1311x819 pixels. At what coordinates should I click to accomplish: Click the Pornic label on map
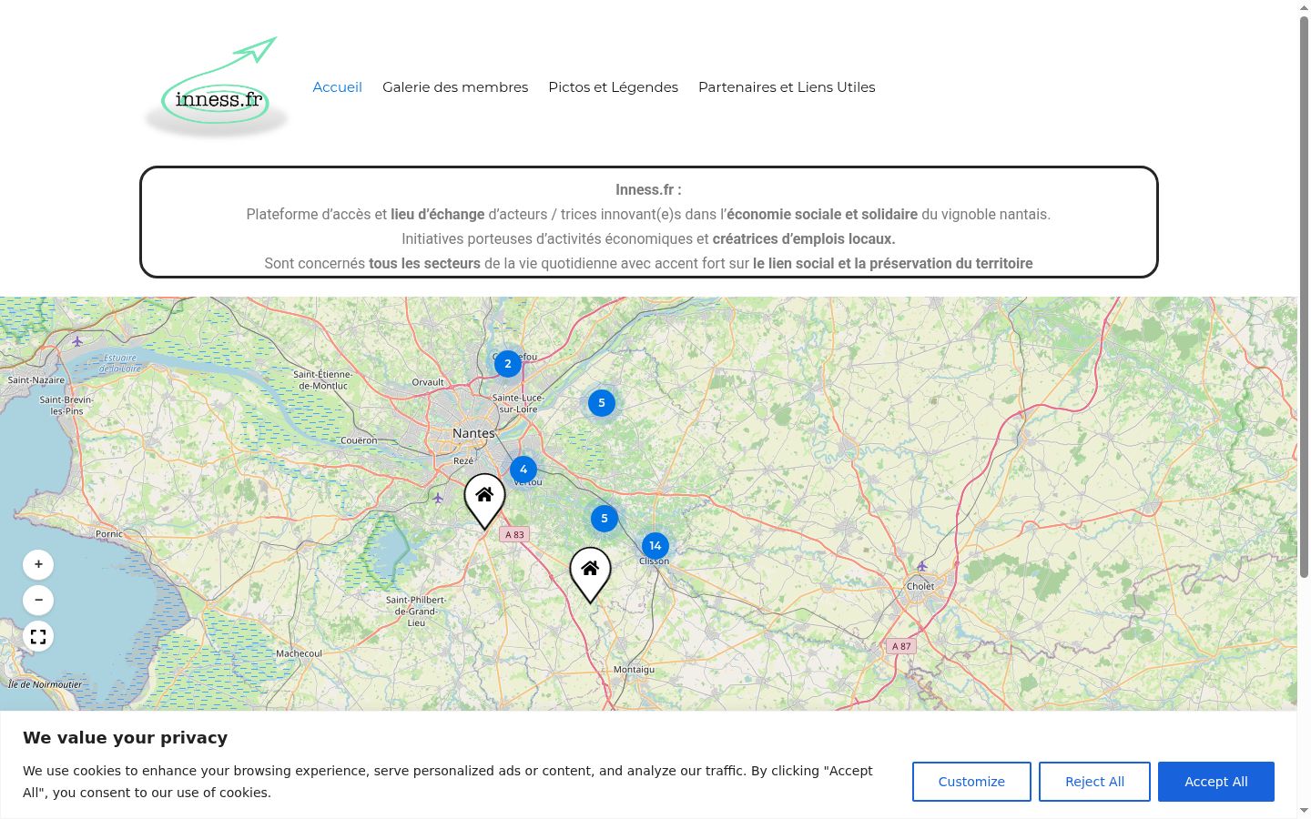(x=108, y=534)
